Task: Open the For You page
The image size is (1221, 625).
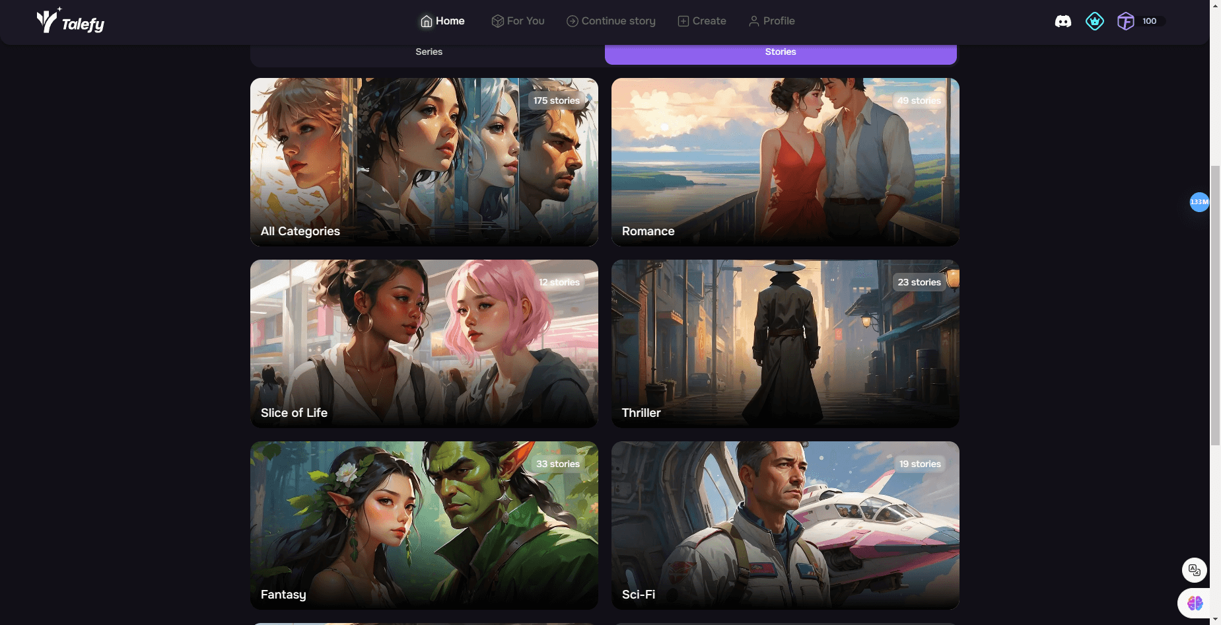Action: [x=518, y=21]
